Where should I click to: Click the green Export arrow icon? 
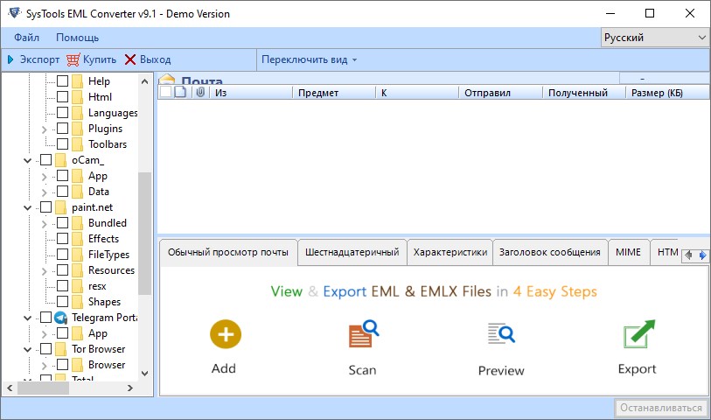tap(639, 334)
